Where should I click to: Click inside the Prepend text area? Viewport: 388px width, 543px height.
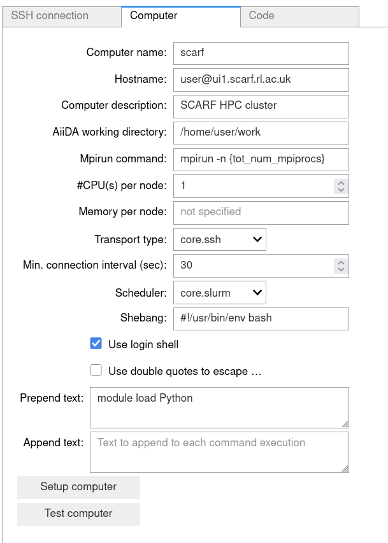(219, 407)
